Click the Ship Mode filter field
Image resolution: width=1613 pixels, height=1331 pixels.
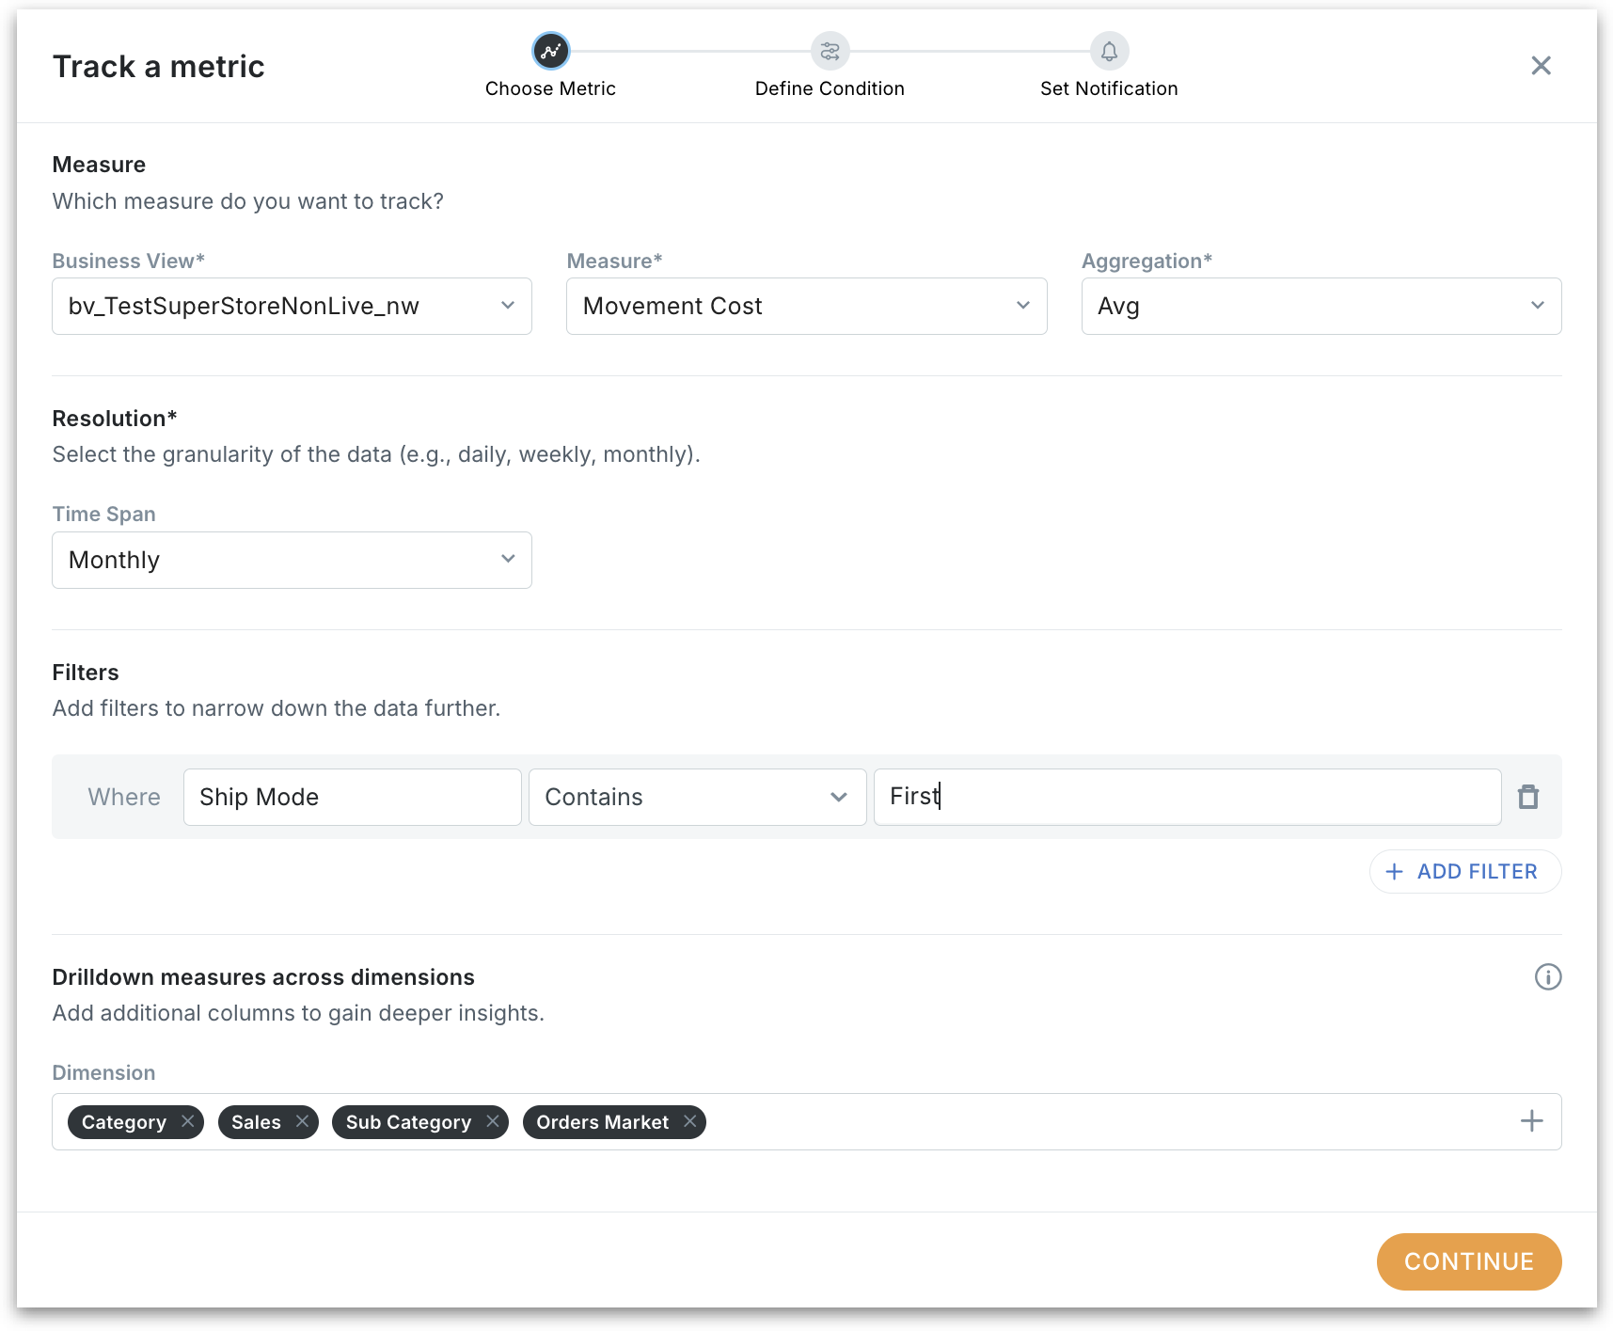[x=352, y=797]
